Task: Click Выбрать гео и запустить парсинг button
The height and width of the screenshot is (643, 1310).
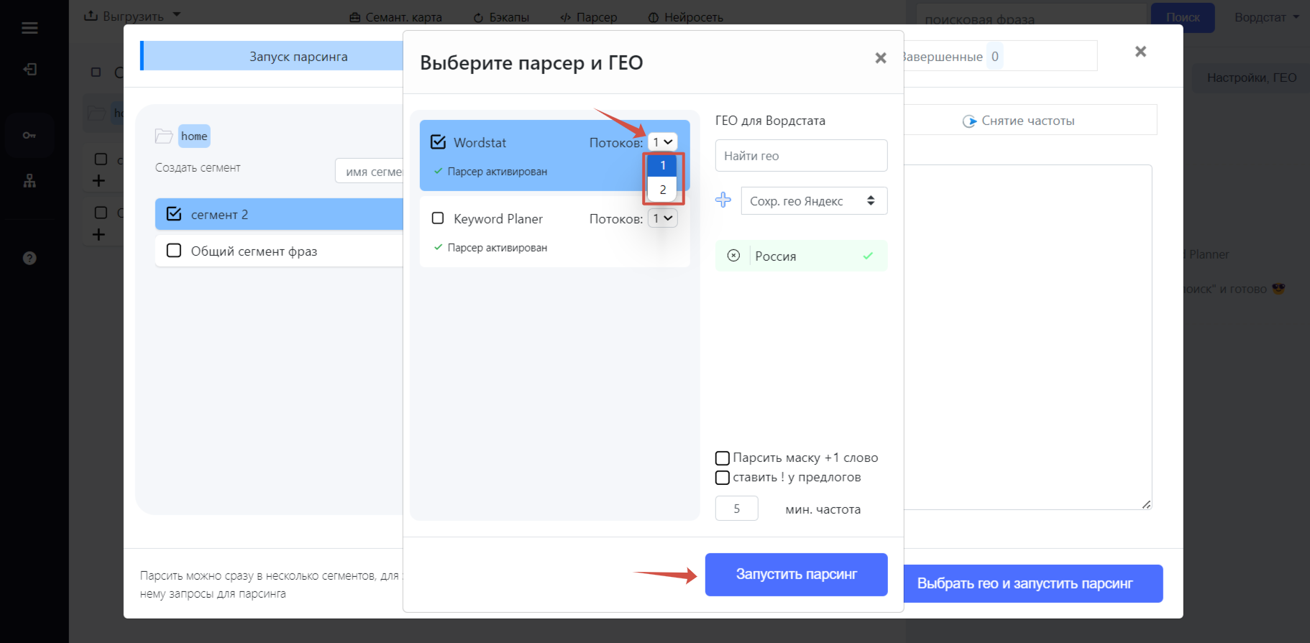Action: point(1032,583)
